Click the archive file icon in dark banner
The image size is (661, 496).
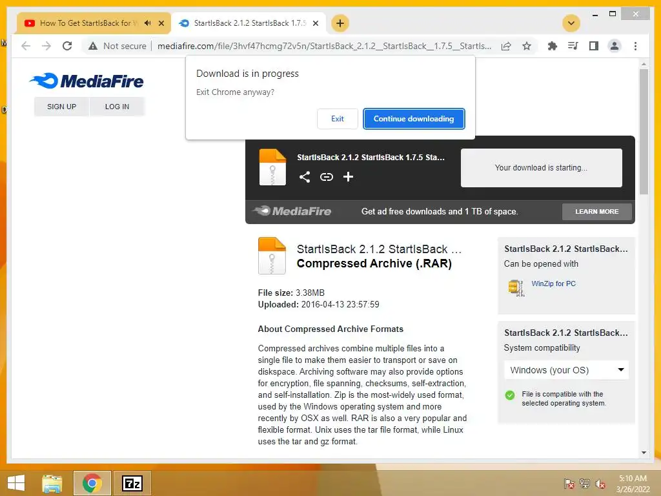pyautogui.click(x=272, y=167)
